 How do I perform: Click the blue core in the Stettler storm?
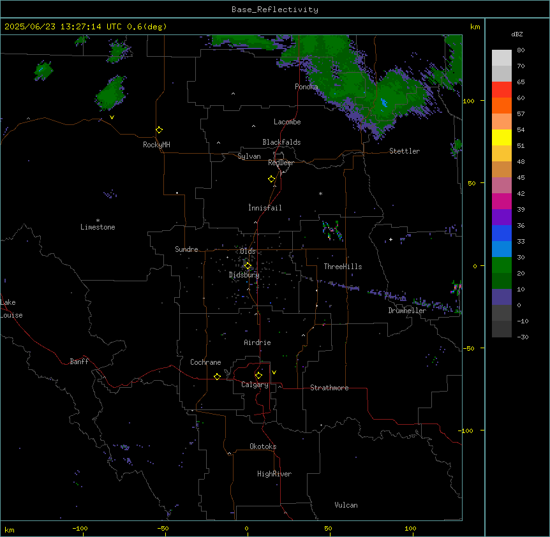[x=384, y=103]
